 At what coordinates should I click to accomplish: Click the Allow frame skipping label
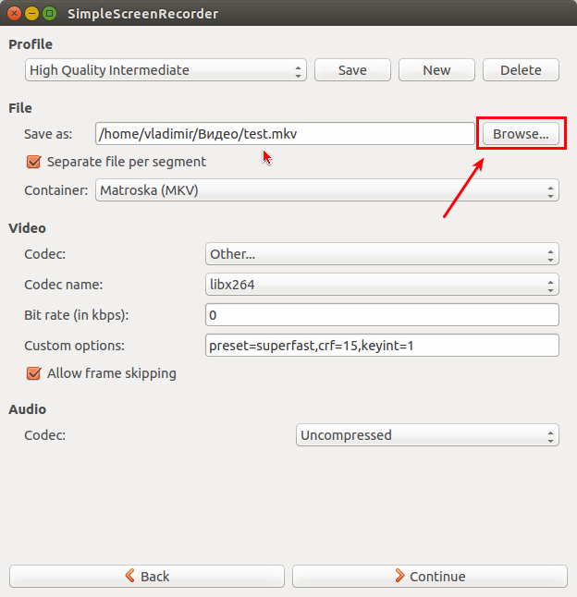[112, 373]
